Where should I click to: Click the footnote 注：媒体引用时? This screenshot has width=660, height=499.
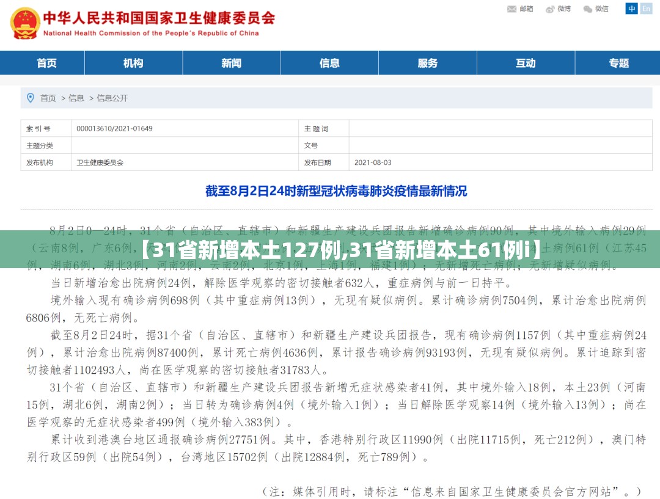452,491
